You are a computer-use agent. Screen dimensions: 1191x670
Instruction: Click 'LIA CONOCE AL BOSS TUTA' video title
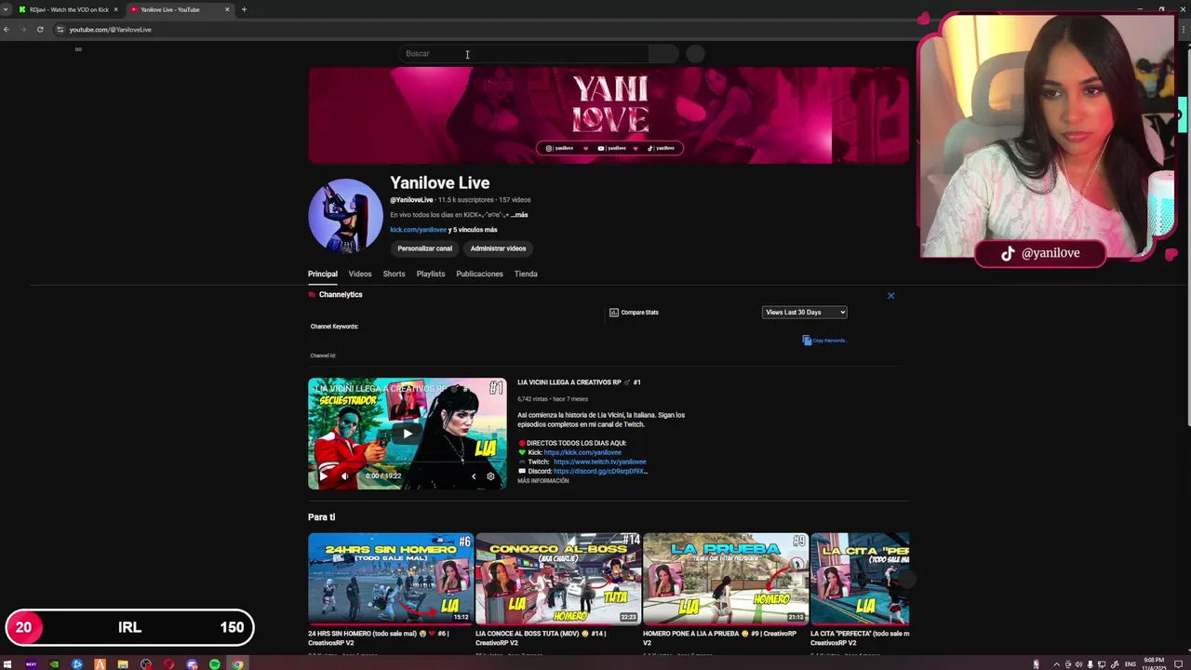(541, 637)
